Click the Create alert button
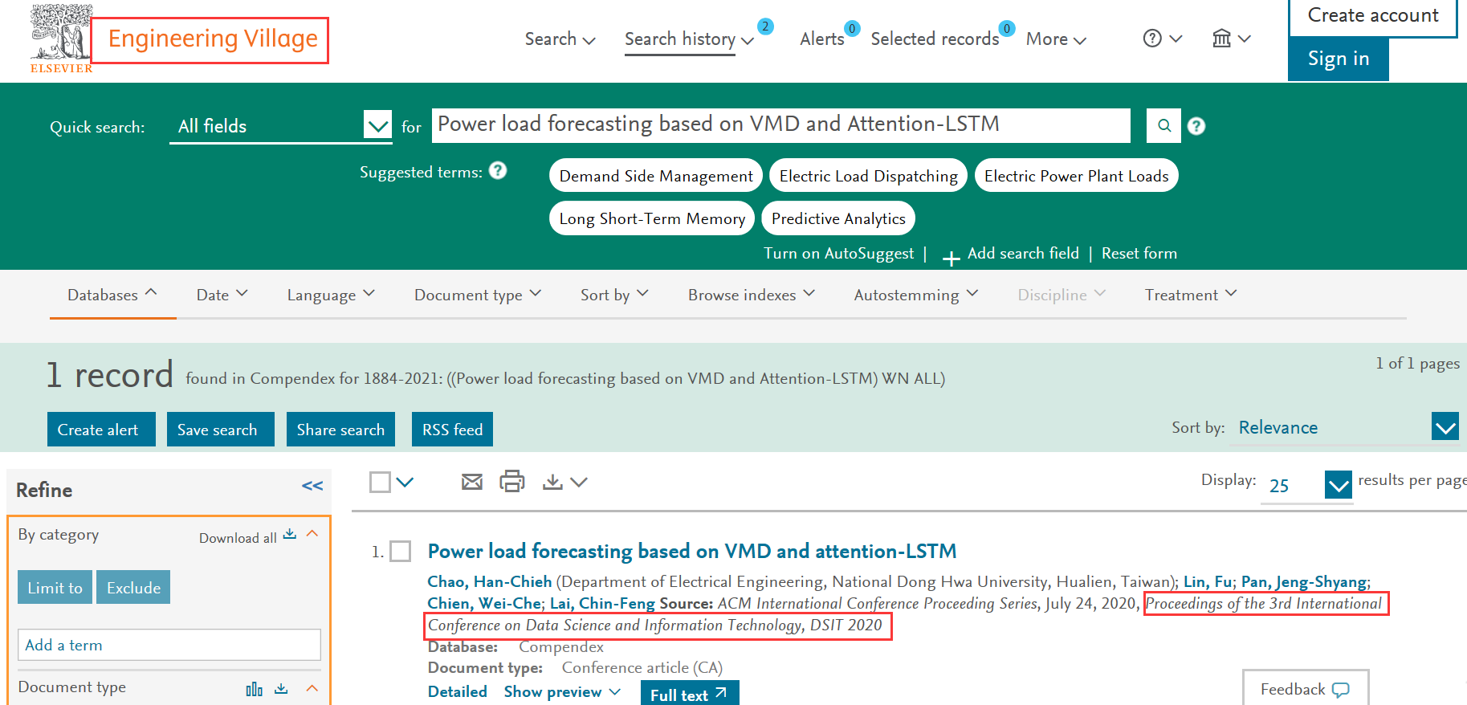Screen dimensions: 1467x705 tap(101, 430)
